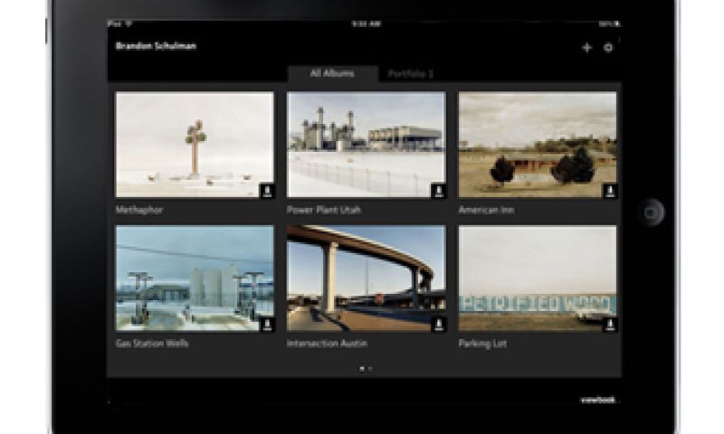
Task: Open the Gas Station Wells thumbnail
Action: click(x=195, y=278)
